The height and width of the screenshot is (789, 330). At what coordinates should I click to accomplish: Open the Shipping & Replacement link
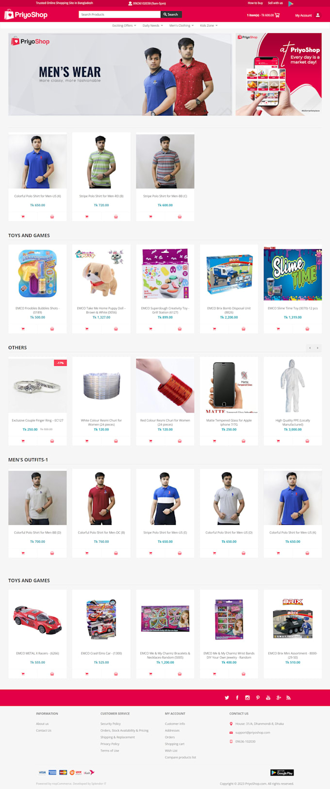(x=117, y=737)
